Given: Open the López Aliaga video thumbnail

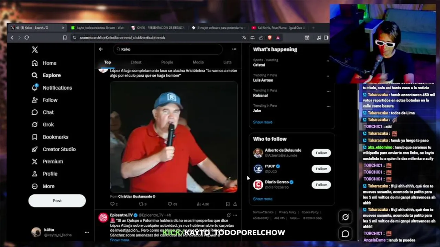Looking at the screenshot, I should (x=174, y=137).
